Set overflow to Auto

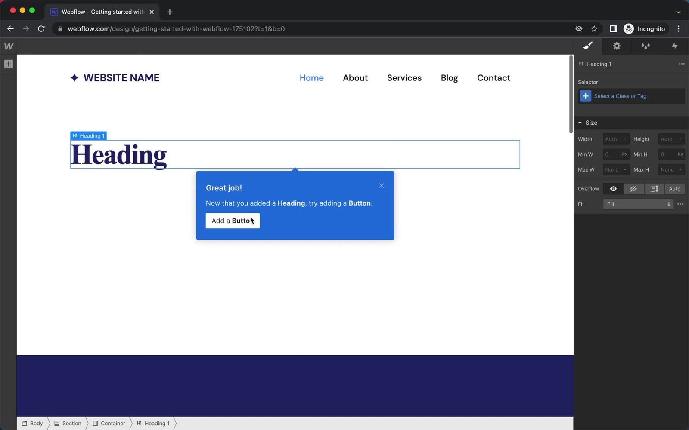[674, 189]
